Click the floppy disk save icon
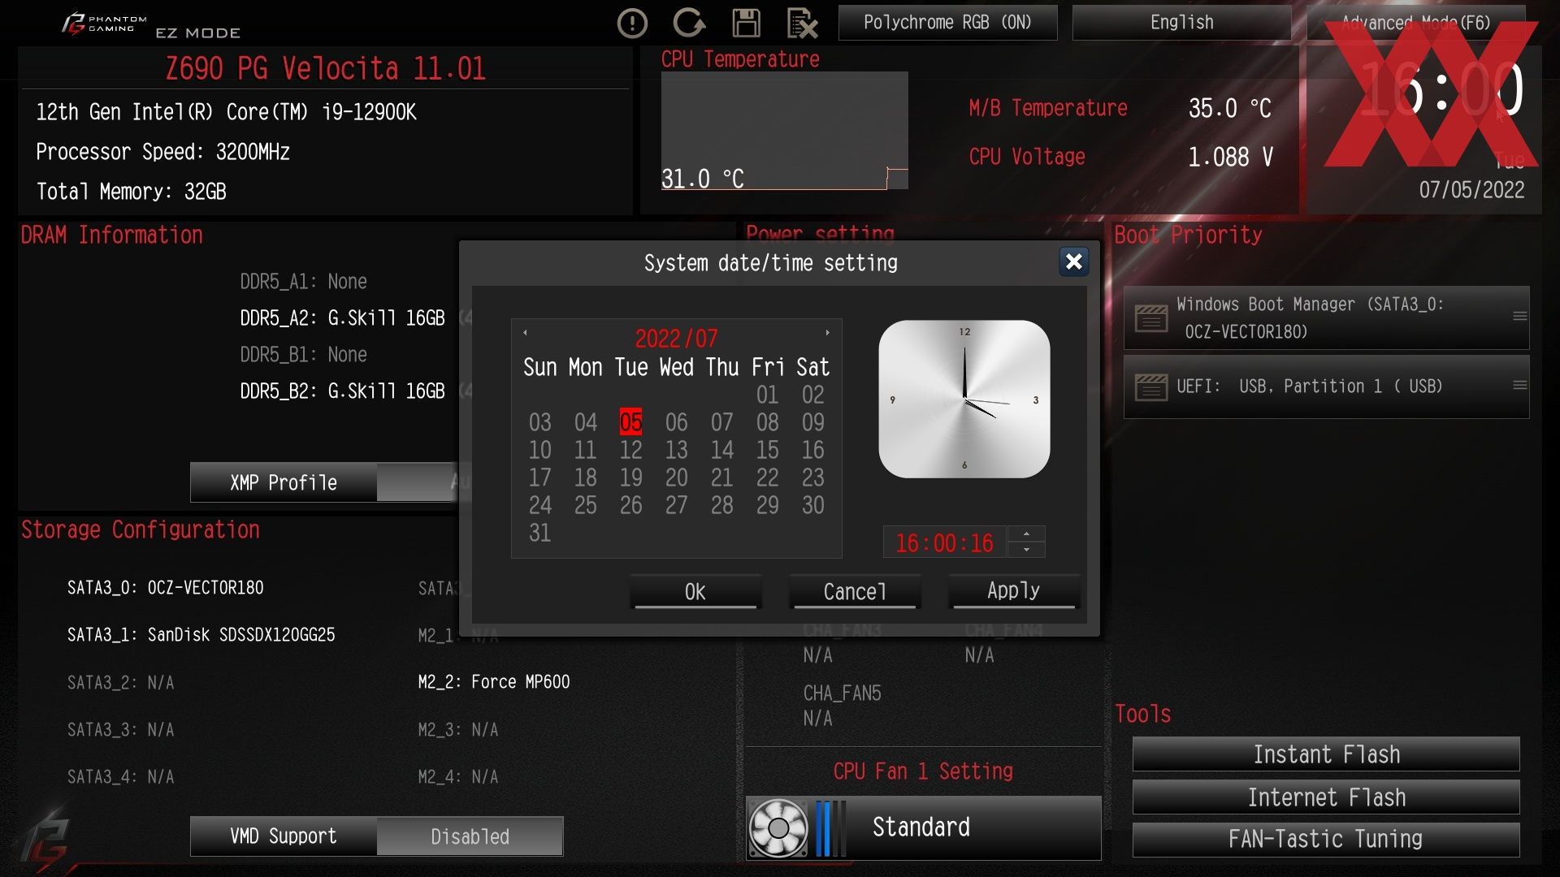The image size is (1560, 877). click(x=746, y=23)
